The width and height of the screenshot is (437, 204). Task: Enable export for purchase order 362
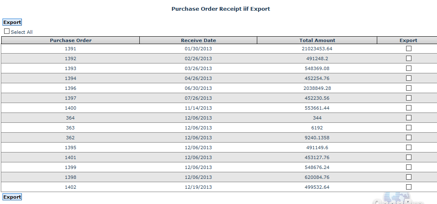point(409,138)
